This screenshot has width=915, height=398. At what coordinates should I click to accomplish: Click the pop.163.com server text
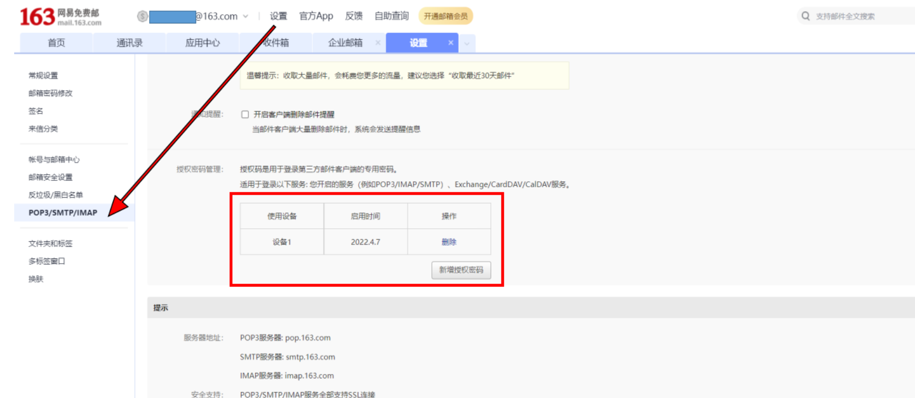tap(308, 338)
